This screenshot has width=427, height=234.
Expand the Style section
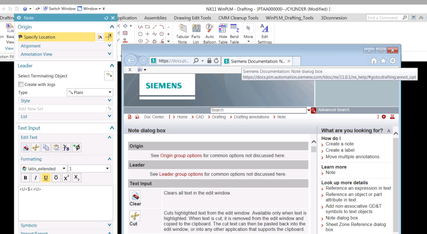tap(109, 100)
